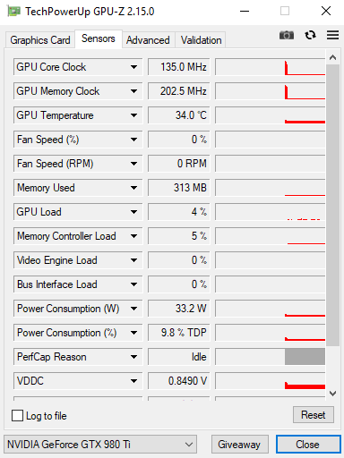
Task: Click the Close button
Action: click(x=308, y=445)
